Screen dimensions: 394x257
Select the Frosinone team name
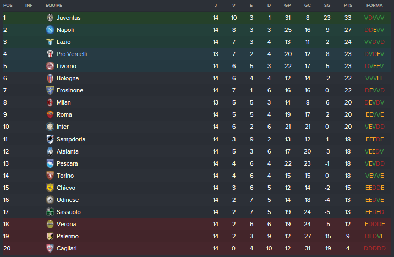click(70, 90)
